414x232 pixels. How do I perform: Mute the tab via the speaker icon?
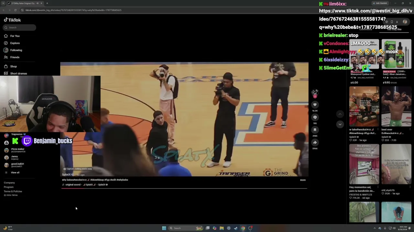(x=38, y=3)
